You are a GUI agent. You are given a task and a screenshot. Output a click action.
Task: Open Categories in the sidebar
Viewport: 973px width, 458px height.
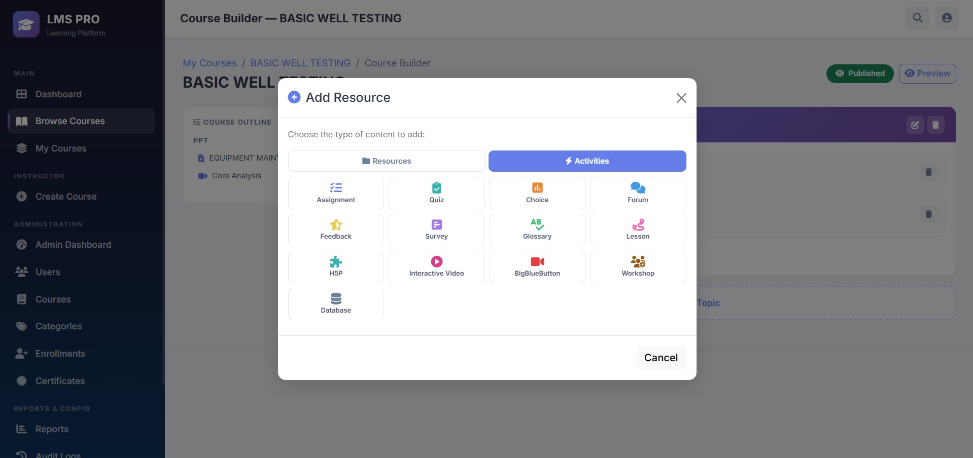click(x=81, y=326)
